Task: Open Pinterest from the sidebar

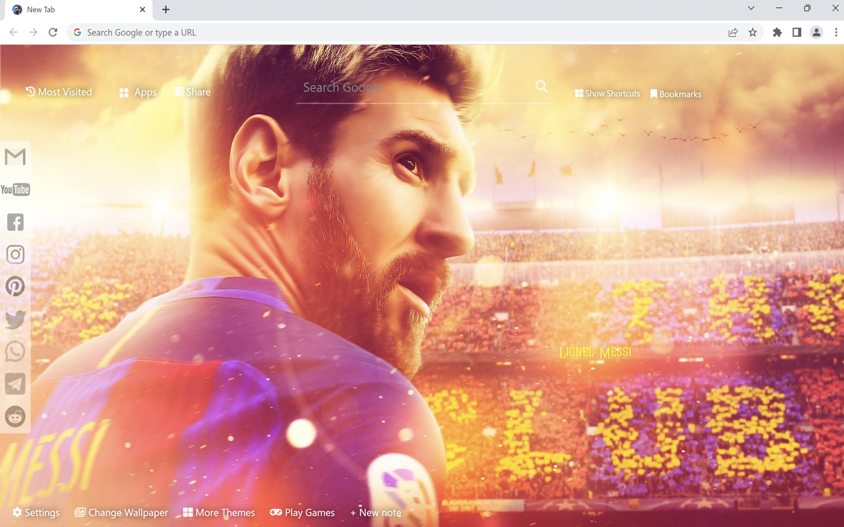Action: (15, 287)
